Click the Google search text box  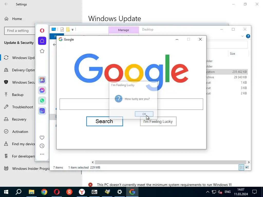click(x=131, y=104)
